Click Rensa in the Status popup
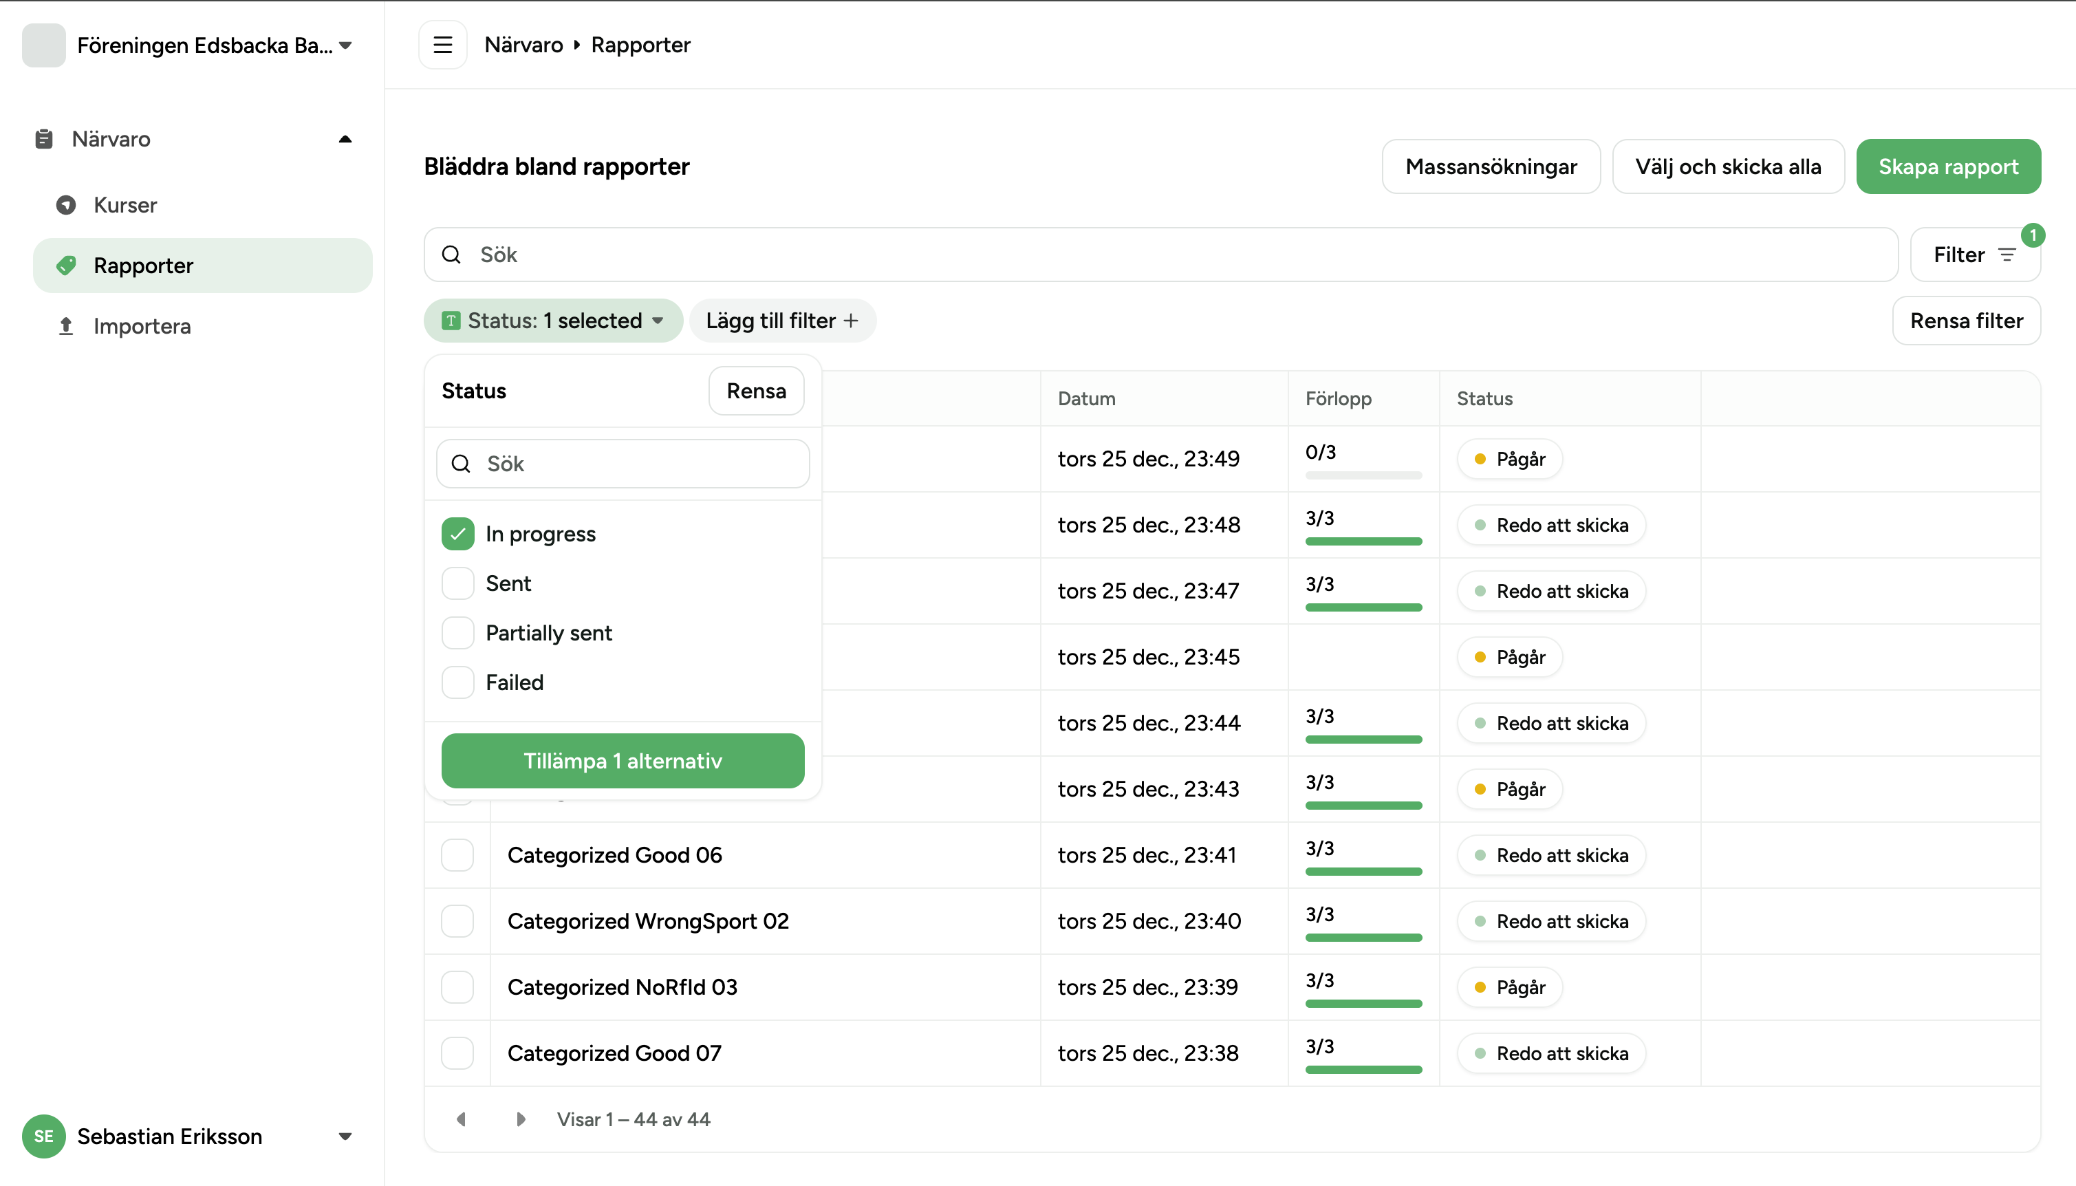 pos(757,391)
